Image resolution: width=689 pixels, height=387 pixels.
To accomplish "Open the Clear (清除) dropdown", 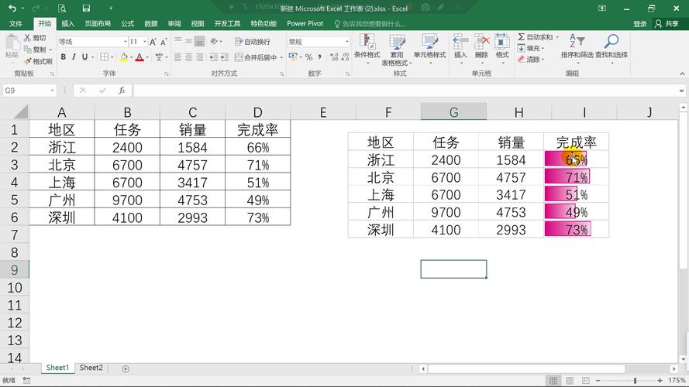I will point(531,60).
